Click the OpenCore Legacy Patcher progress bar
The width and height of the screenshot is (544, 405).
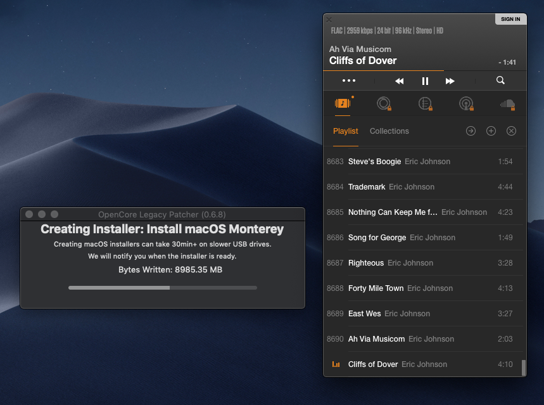coord(163,288)
